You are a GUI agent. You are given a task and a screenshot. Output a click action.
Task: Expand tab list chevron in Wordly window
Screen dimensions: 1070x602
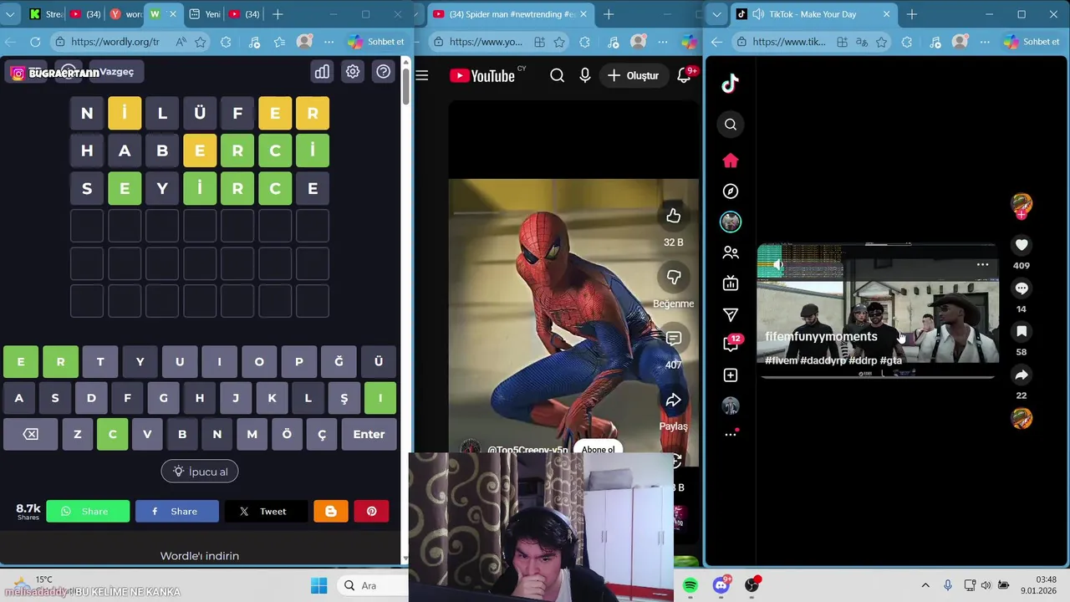coord(11,14)
